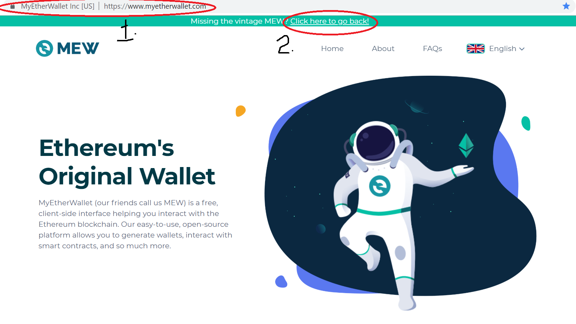Click the green Ethereum diamond icon
Viewport: 576px width, 324px height.
(x=466, y=146)
